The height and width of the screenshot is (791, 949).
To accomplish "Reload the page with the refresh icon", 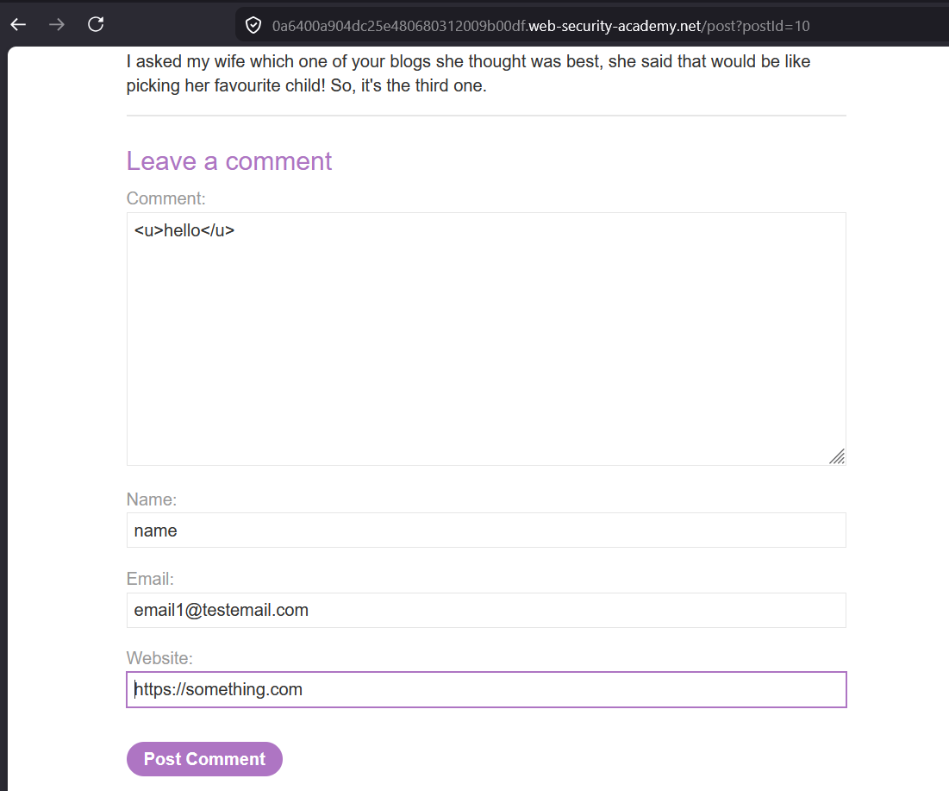I will [96, 24].
